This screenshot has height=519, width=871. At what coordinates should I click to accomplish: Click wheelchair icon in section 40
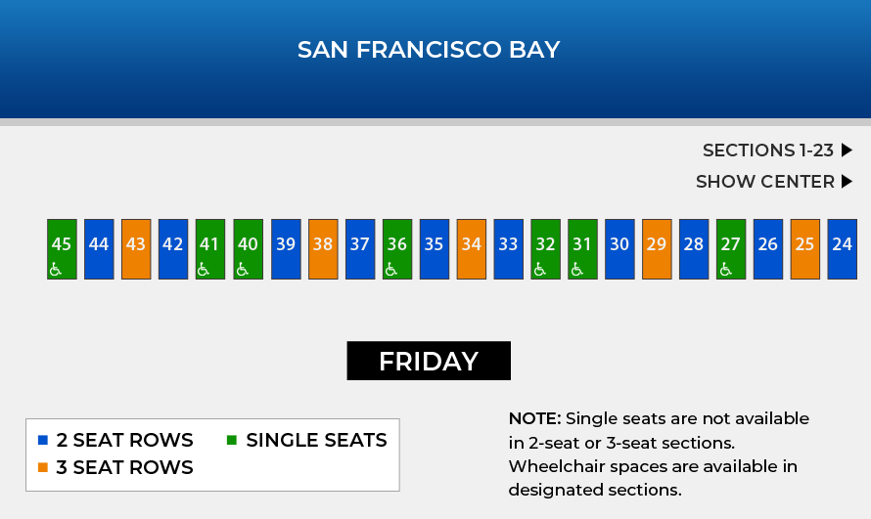[242, 270]
